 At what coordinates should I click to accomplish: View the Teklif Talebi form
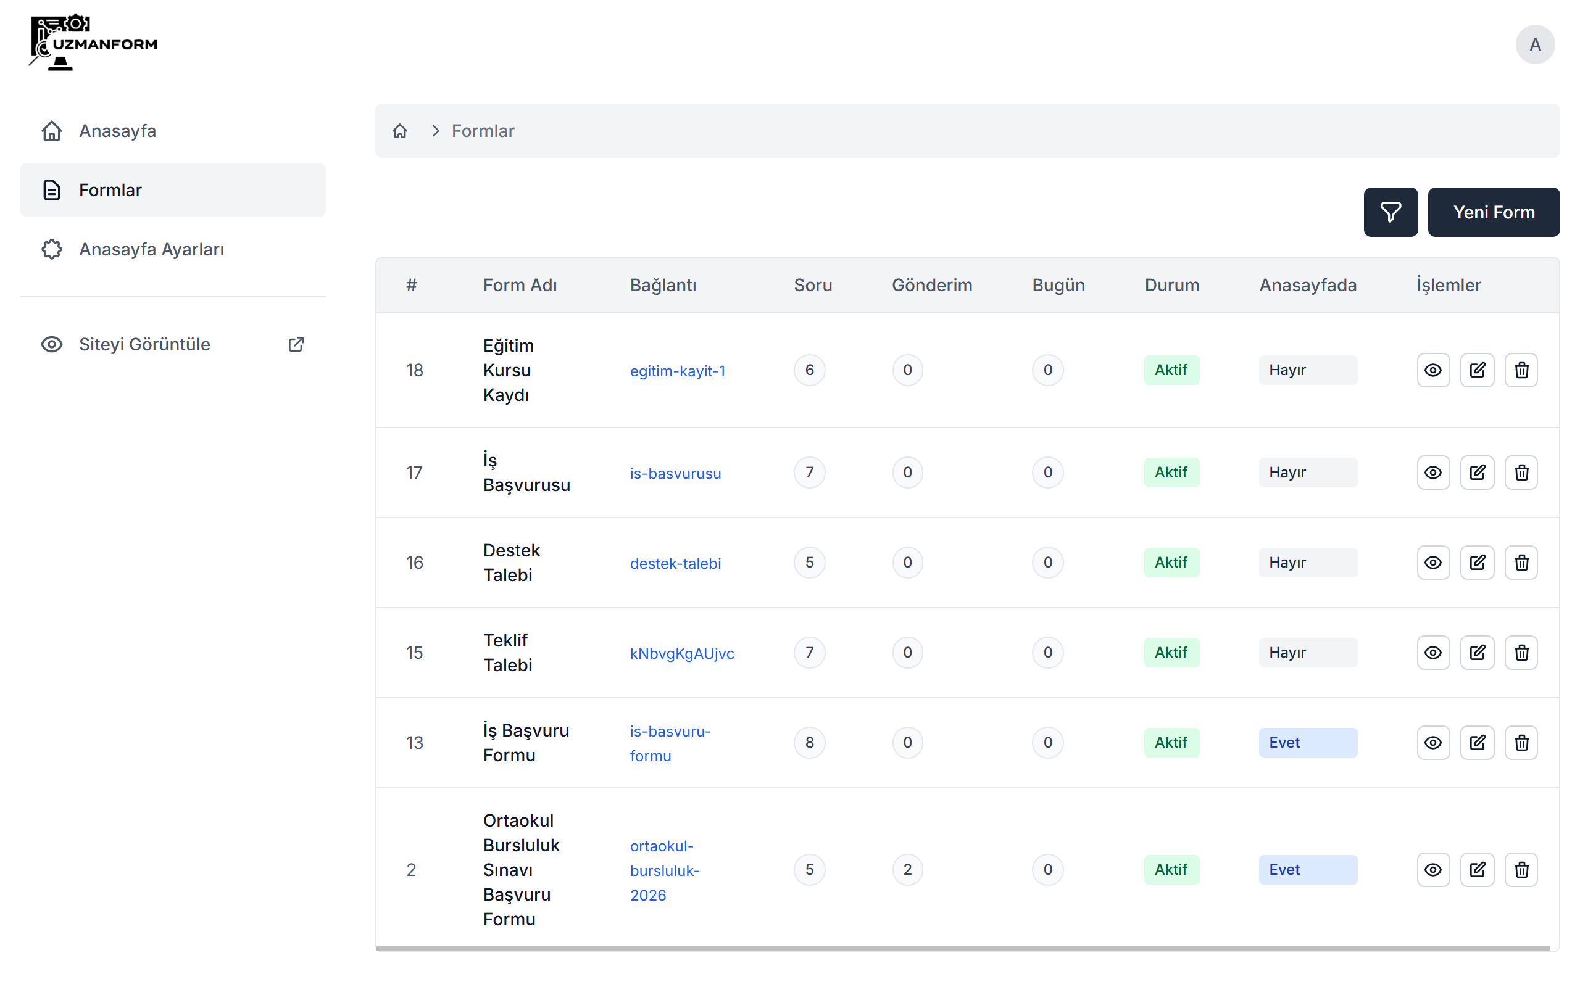[x=1433, y=653]
